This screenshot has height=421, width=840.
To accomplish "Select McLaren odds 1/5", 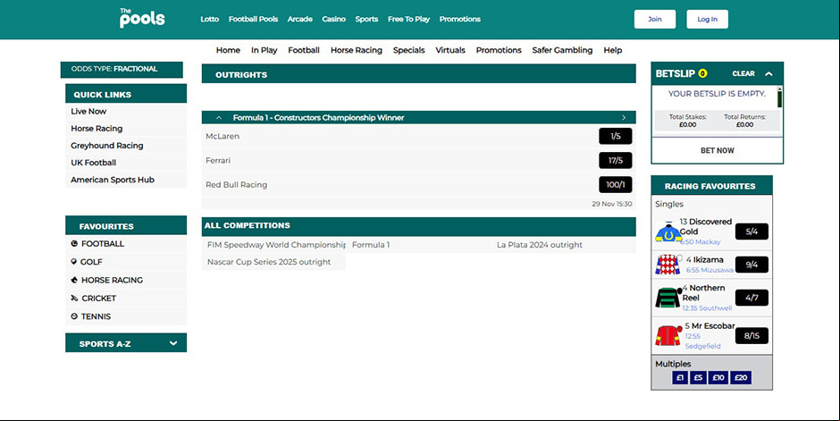I will click(615, 136).
